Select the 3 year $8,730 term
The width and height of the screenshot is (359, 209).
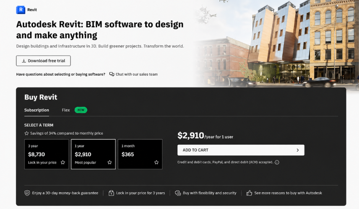[47, 154]
